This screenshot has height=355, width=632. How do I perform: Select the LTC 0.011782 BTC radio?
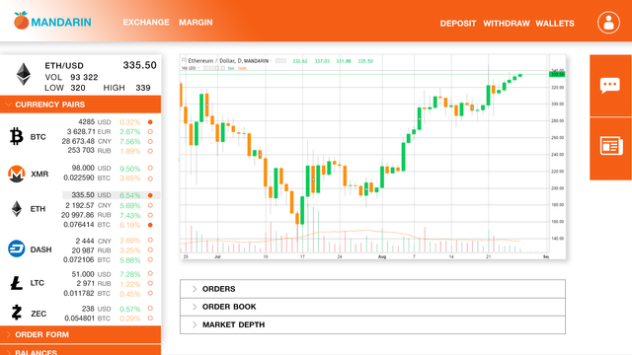tap(150, 294)
